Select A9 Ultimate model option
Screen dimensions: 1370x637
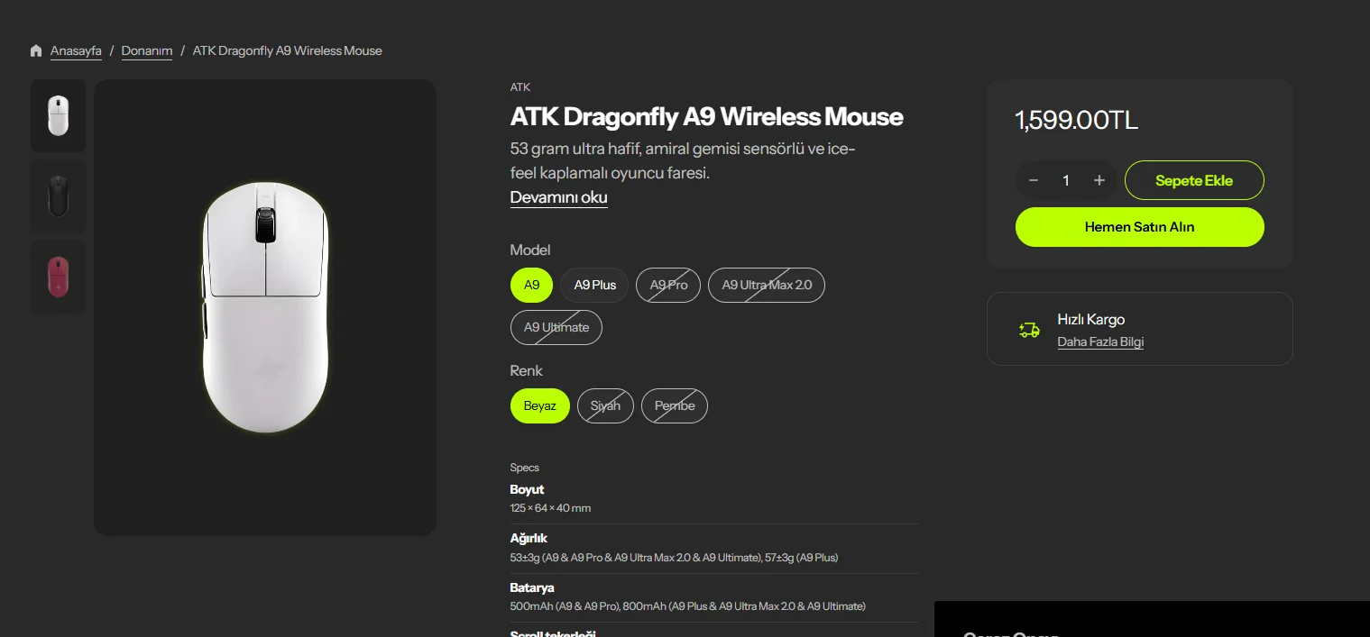tap(556, 327)
